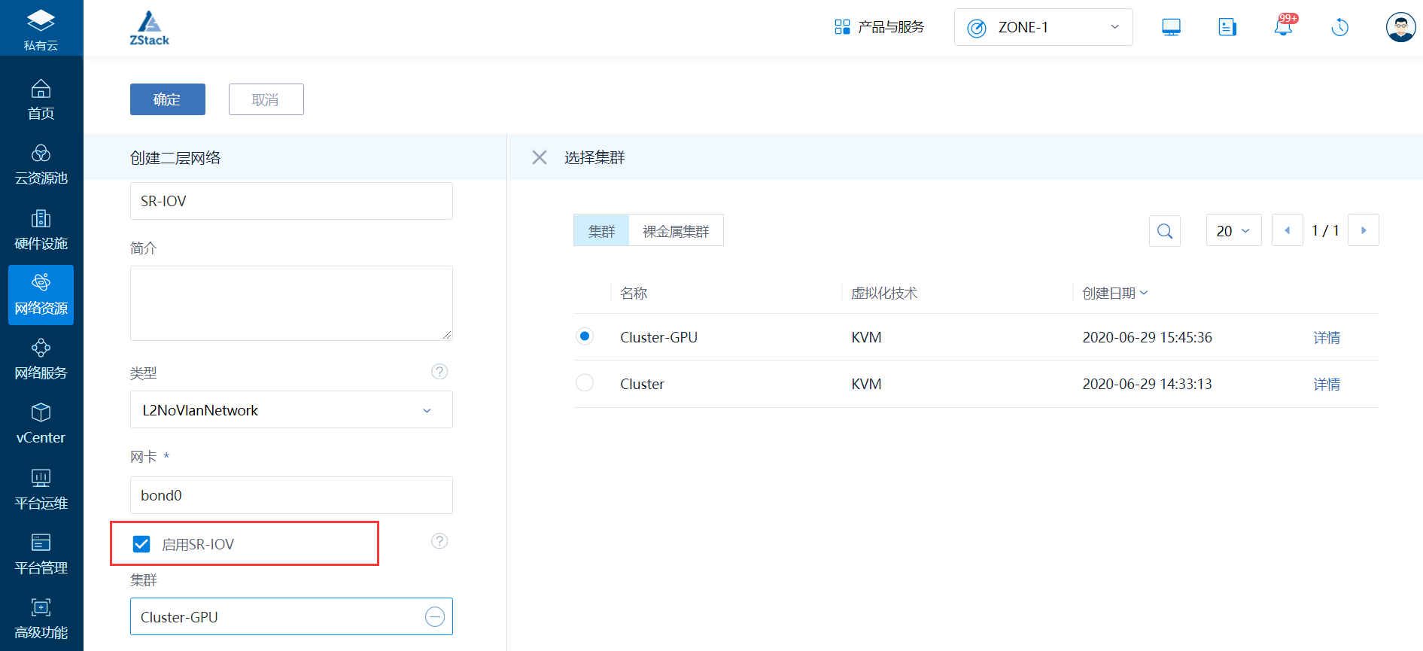This screenshot has width=1423, height=651.
Task: Click the help icon beside 类型
Action: click(x=439, y=372)
